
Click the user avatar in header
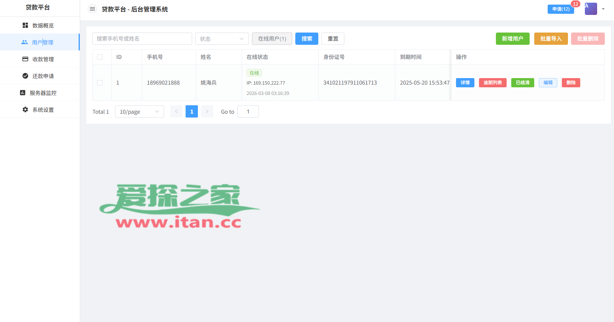591,9
